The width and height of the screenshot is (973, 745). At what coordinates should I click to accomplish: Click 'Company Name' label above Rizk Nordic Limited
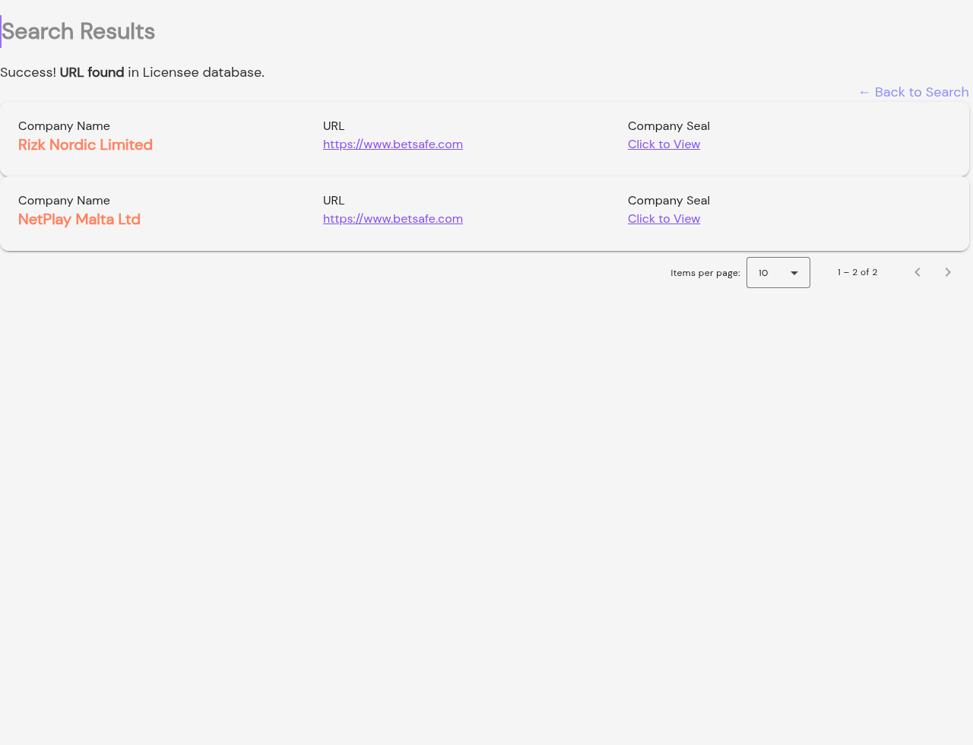(64, 126)
